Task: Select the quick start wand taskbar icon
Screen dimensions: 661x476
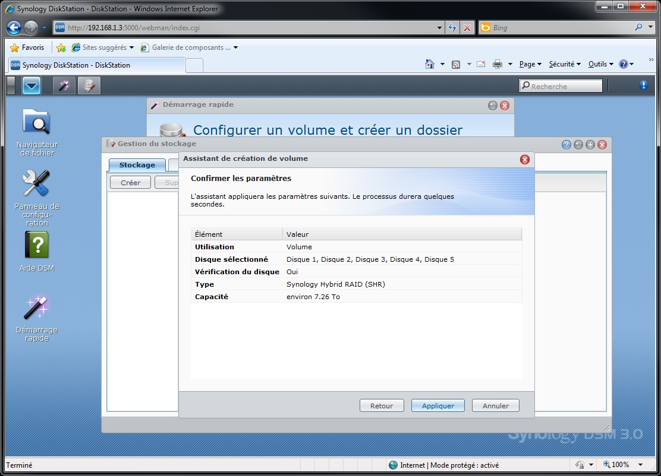Action: tap(64, 86)
